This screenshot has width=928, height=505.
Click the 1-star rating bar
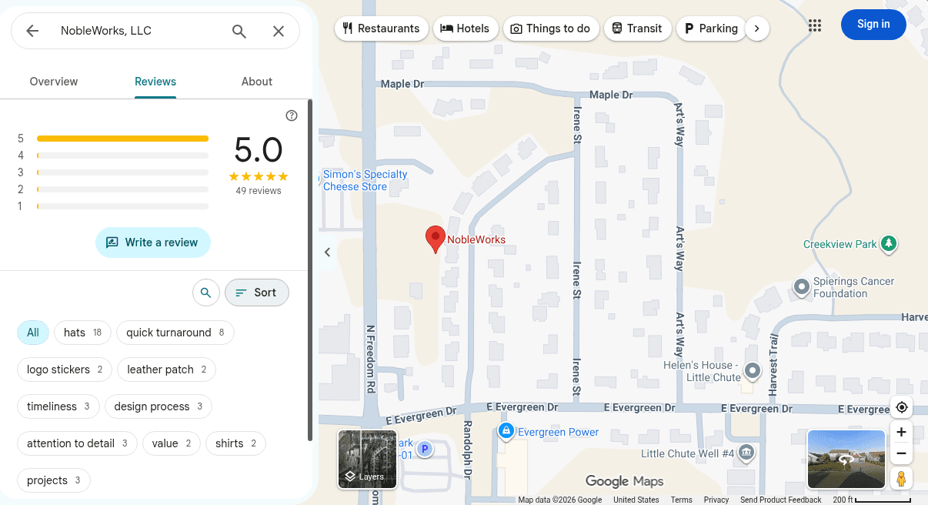(122, 206)
